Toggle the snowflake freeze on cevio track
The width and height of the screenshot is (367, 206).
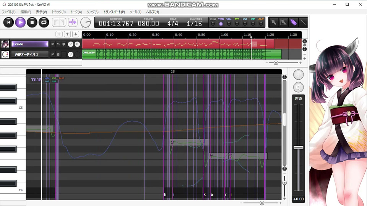click(x=64, y=44)
